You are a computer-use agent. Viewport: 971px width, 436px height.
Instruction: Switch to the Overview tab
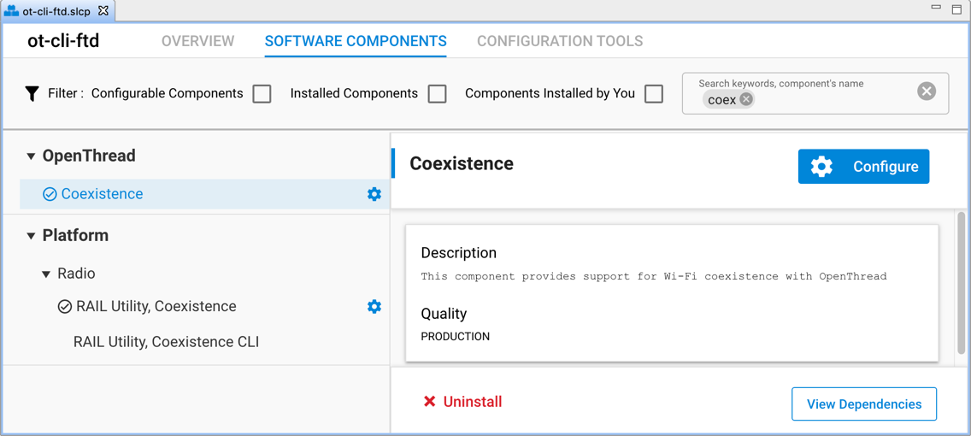pos(197,41)
